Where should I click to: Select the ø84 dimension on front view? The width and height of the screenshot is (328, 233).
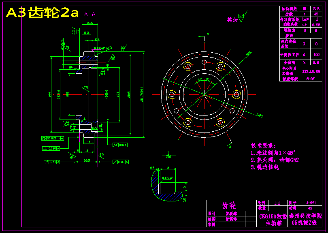(x=249, y=54)
